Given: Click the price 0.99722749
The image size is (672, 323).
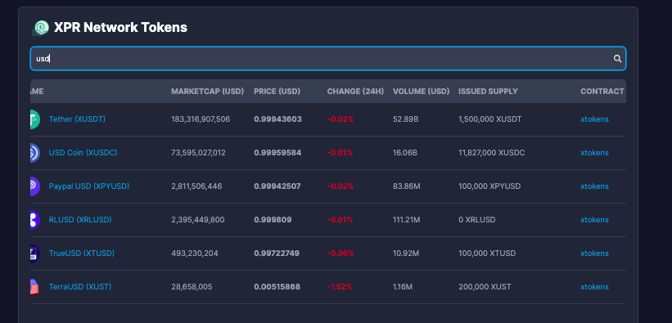Looking at the screenshot, I should pos(277,253).
